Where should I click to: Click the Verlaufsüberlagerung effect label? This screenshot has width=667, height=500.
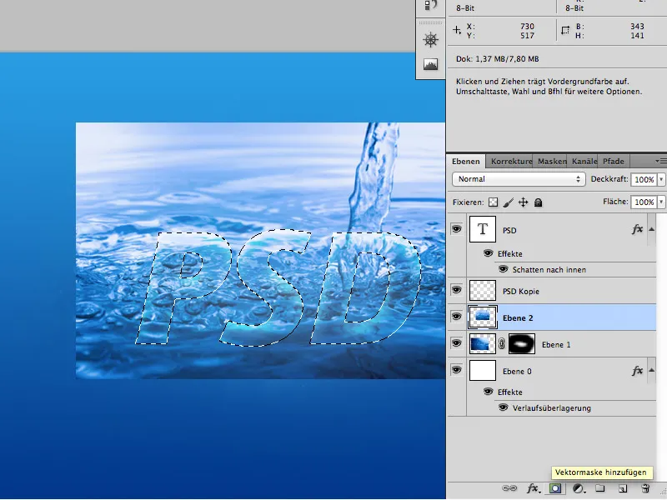coord(551,408)
